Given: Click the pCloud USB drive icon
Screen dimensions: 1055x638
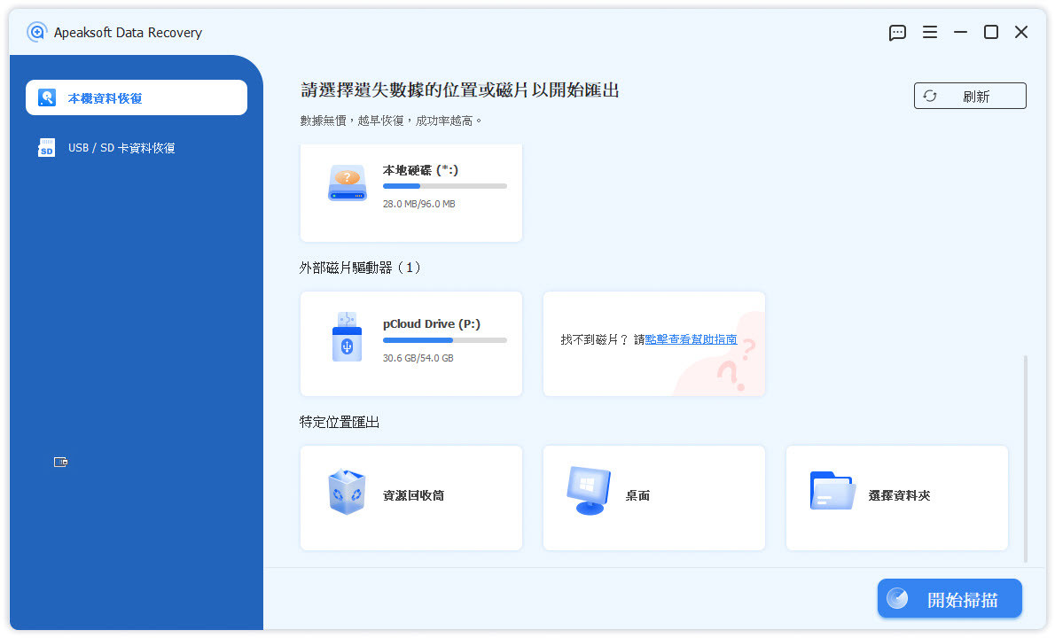Looking at the screenshot, I should click(x=348, y=337).
